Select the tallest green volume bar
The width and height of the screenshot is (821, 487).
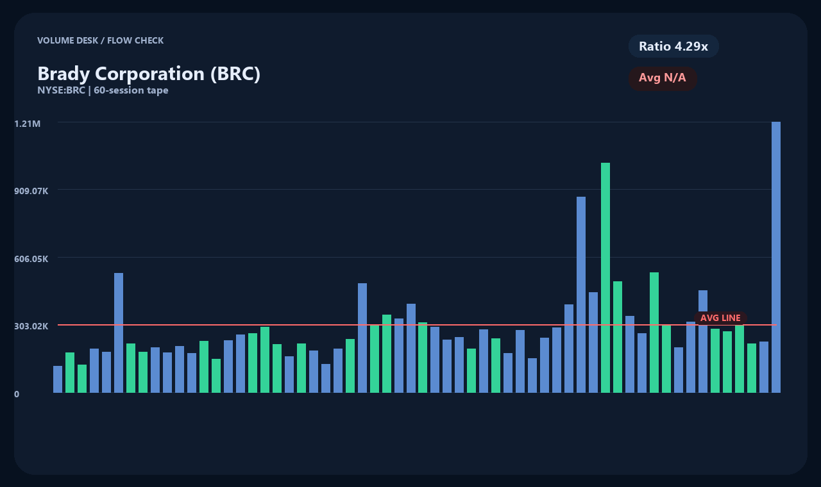605,277
